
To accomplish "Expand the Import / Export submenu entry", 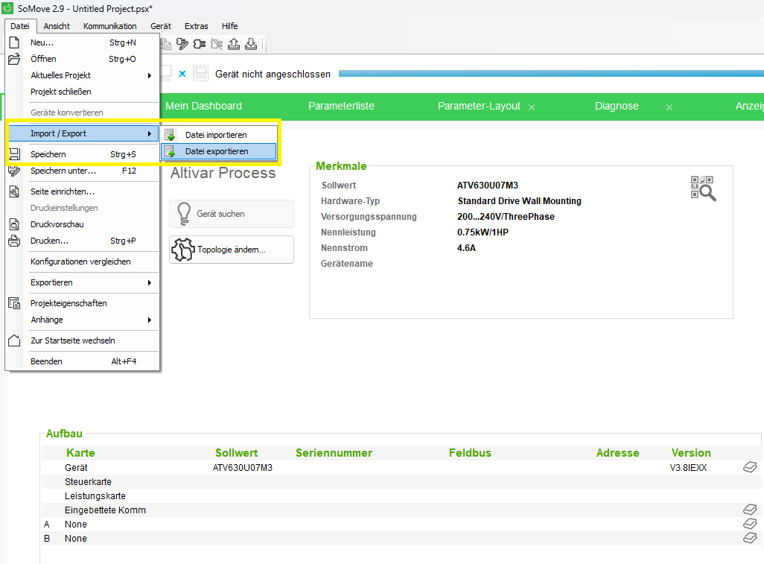I will [84, 133].
